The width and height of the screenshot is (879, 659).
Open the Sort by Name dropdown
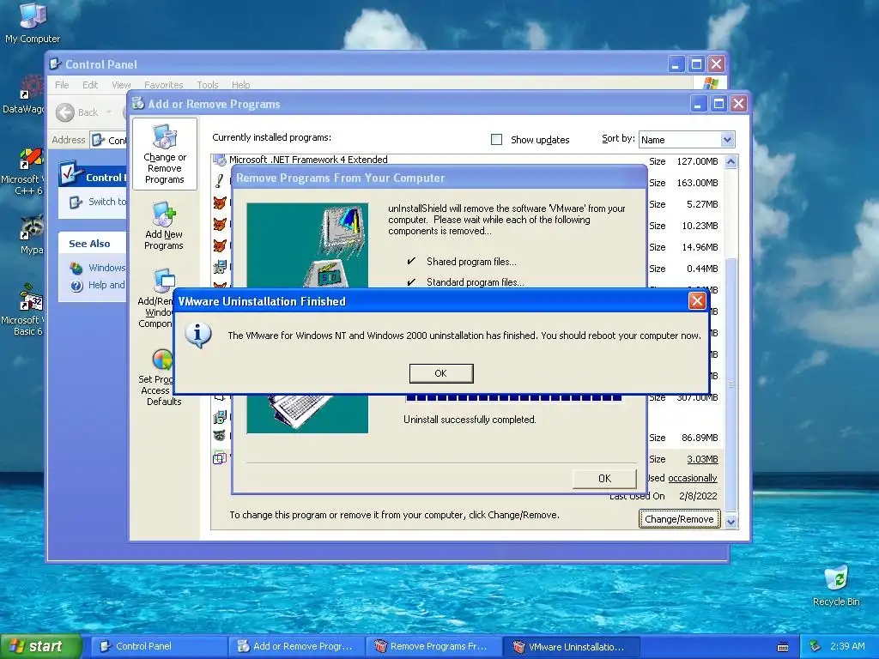coord(727,140)
